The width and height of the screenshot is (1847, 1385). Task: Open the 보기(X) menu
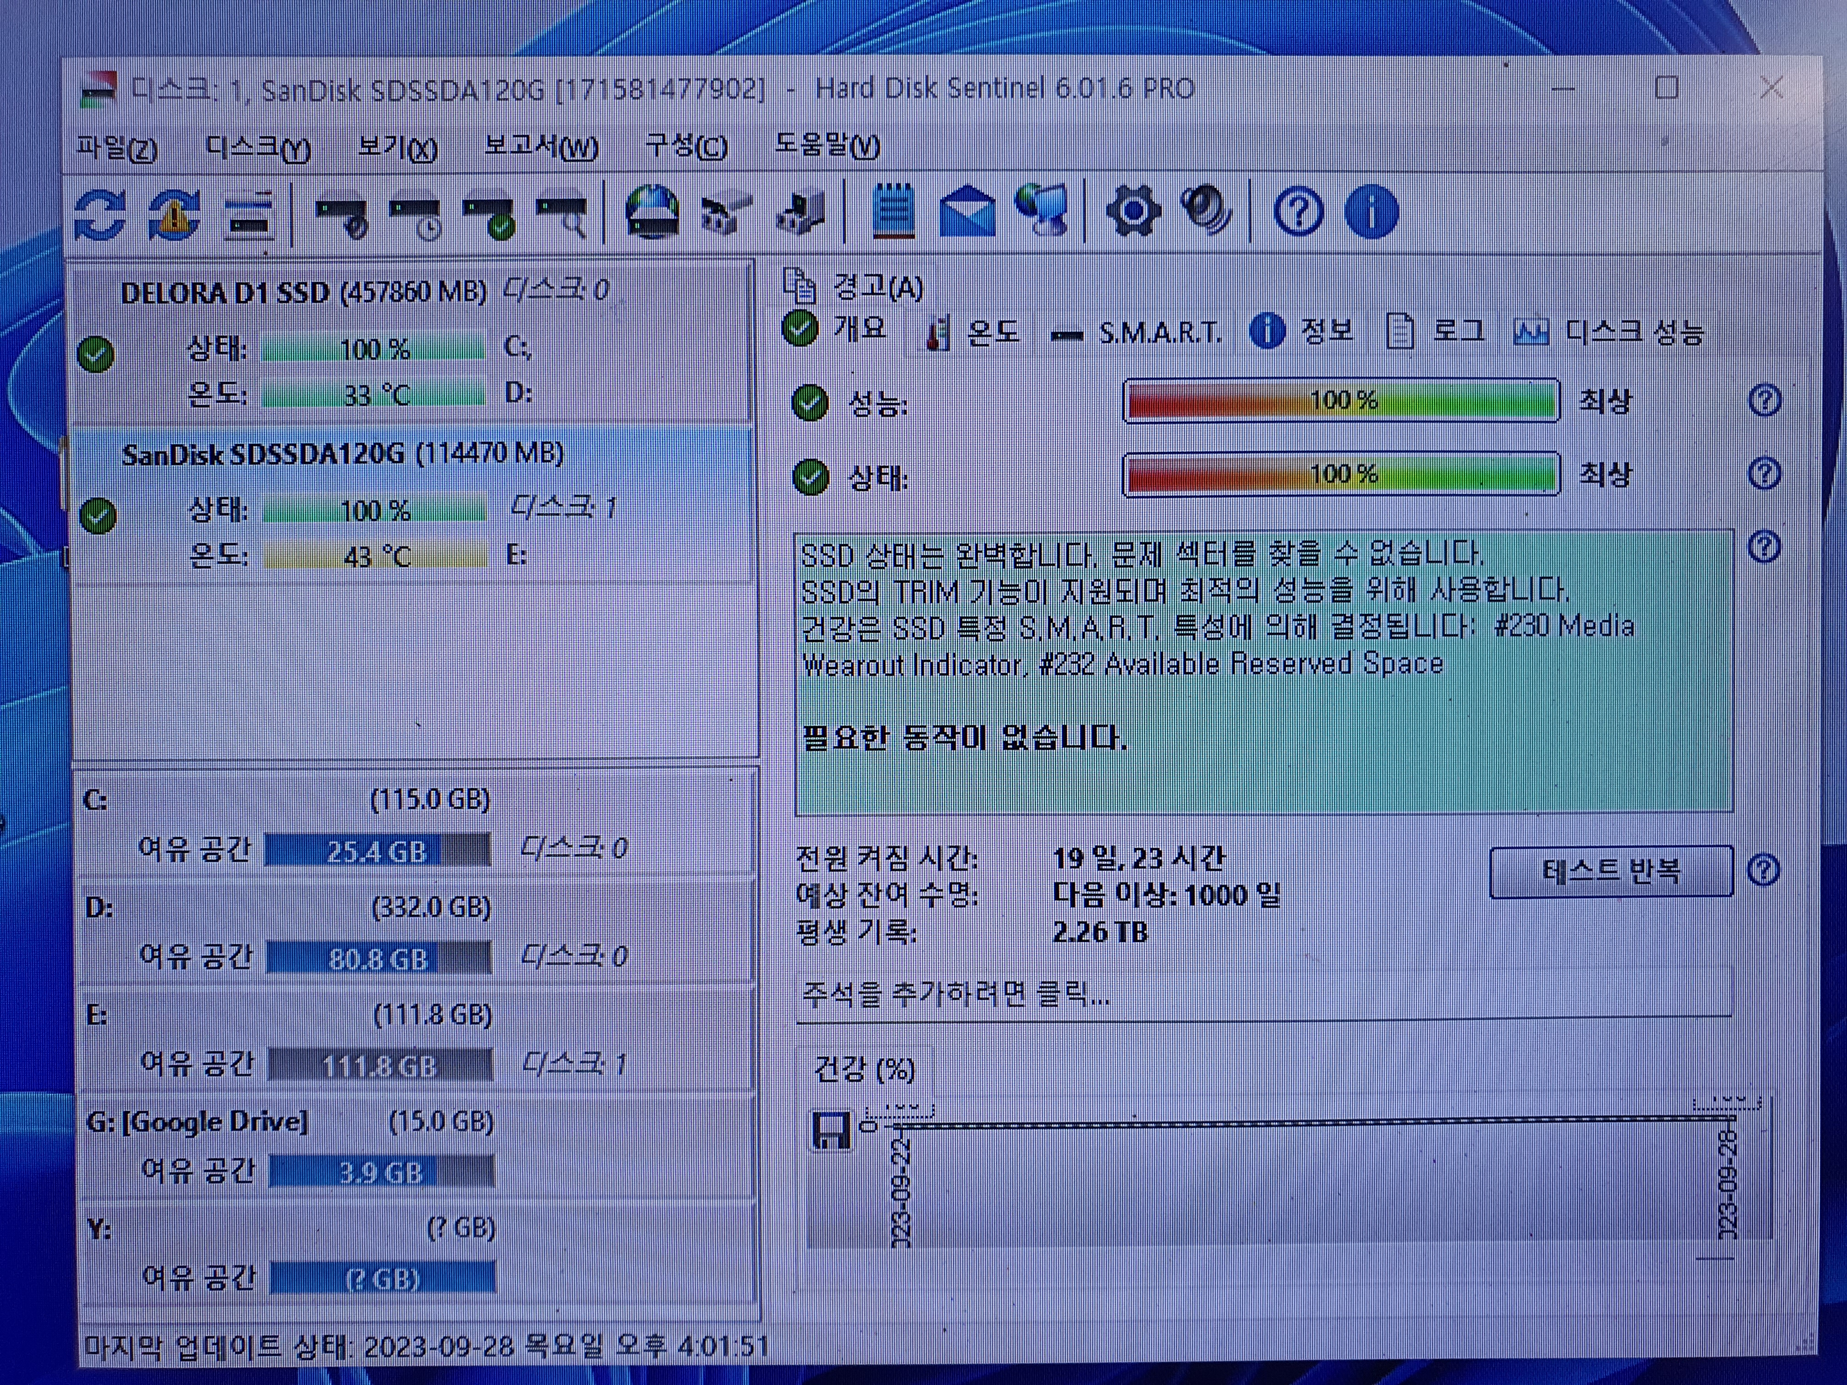pos(398,148)
